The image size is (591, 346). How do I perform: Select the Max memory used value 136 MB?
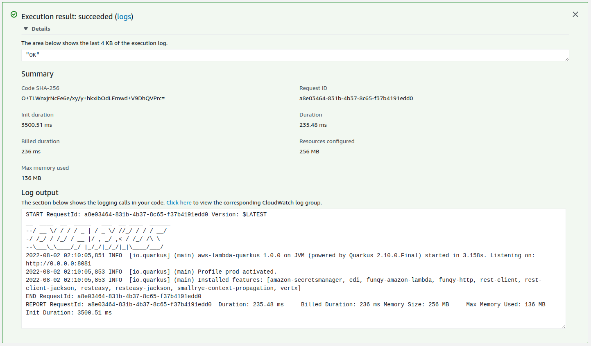click(31, 178)
